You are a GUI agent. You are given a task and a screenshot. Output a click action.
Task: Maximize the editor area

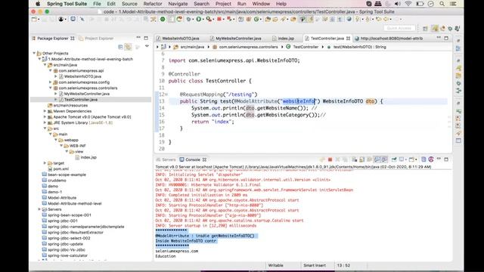446,39
